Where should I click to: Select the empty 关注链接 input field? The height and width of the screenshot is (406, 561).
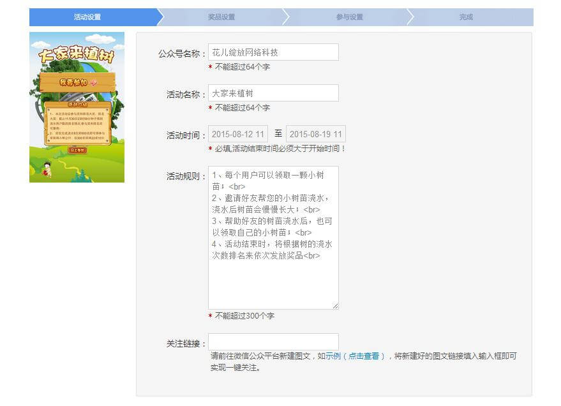pos(273,342)
